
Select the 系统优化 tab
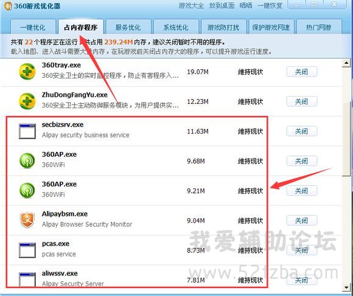pyautogui.click(x=176, y=27)
